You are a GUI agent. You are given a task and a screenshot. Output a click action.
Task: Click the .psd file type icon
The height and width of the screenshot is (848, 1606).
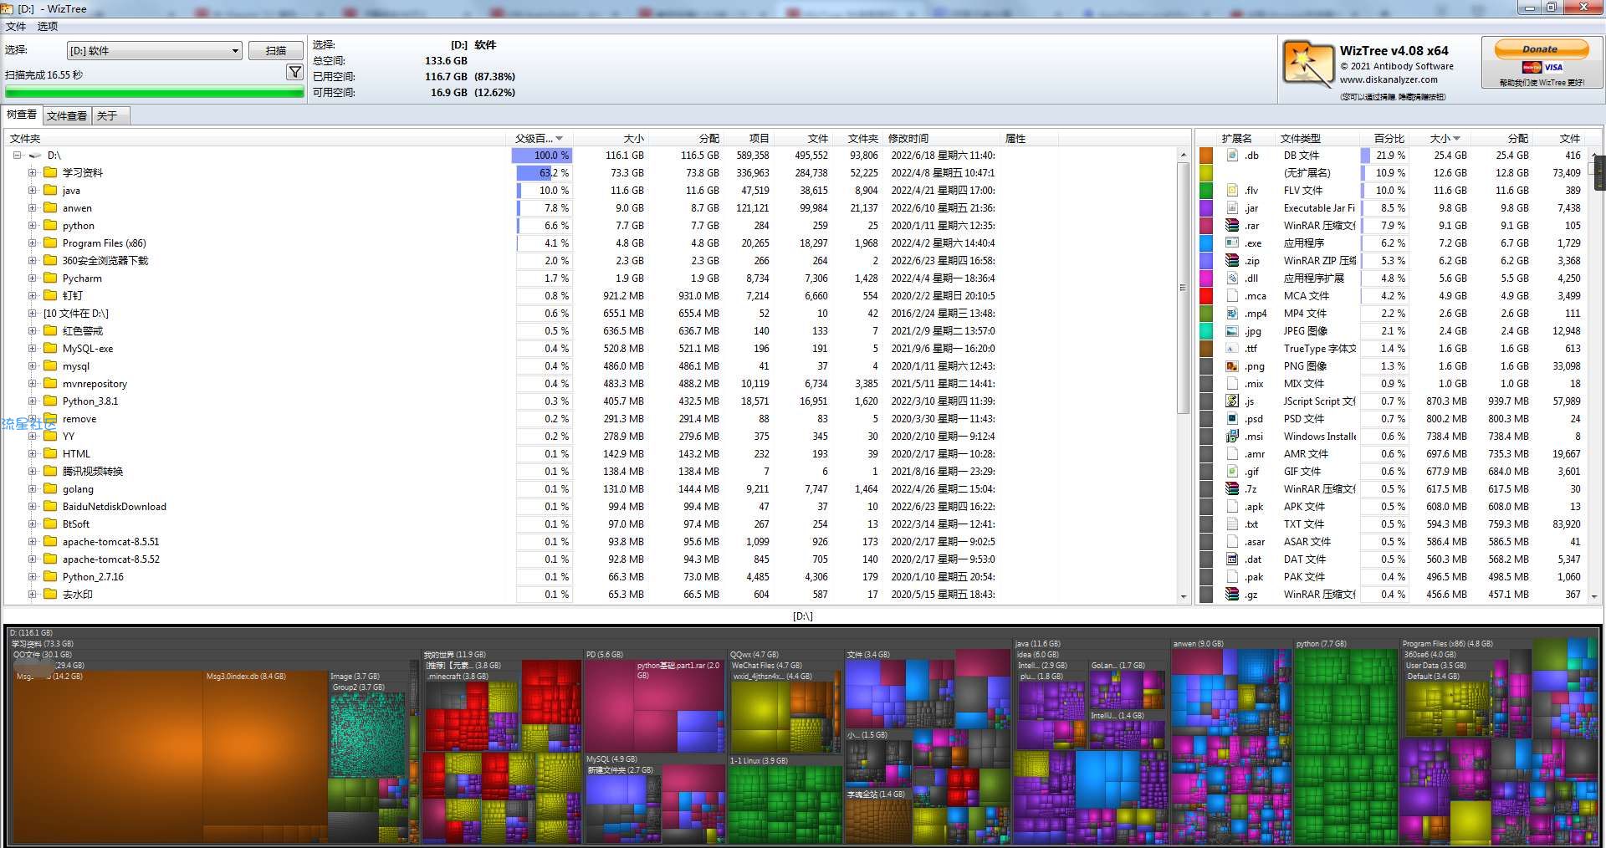point(1232,418)
